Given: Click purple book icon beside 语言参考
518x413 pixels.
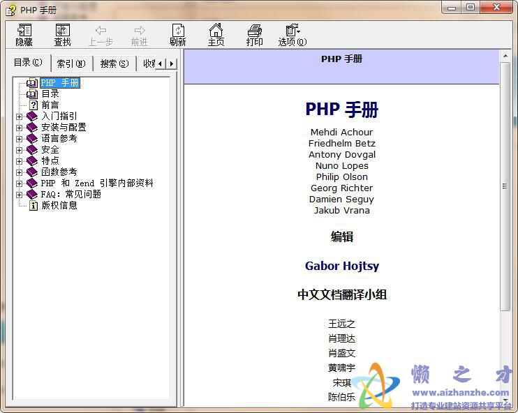Looking at the screenshot, I should pos(32,139).
